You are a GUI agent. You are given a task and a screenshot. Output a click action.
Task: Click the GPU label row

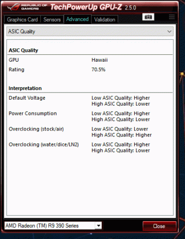(14, 60)
